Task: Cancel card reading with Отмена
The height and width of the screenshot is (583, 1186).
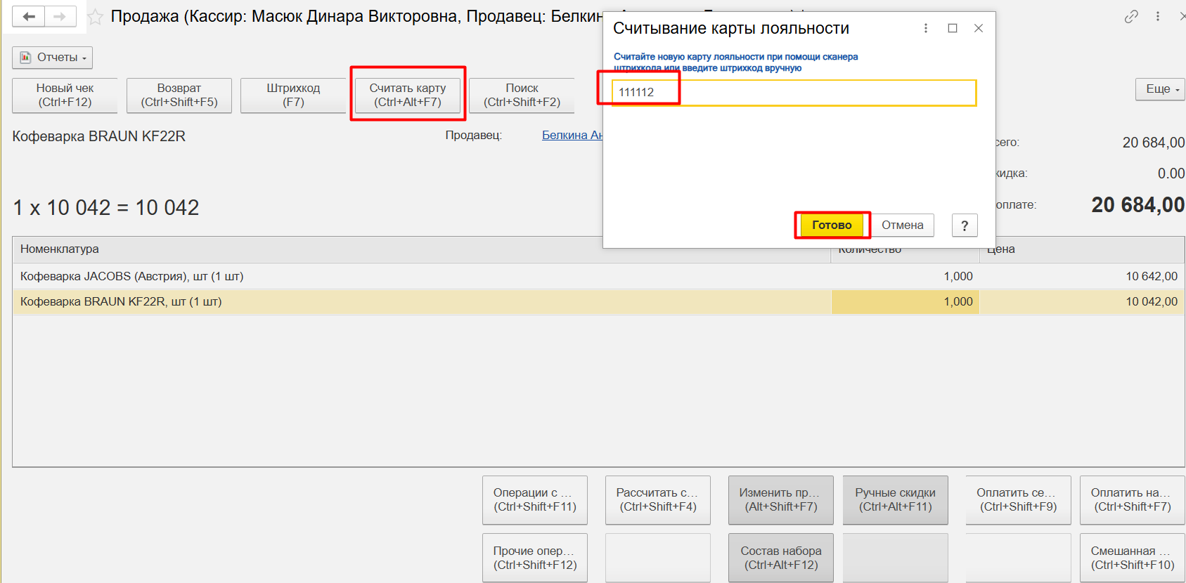Action: (902, 225)
